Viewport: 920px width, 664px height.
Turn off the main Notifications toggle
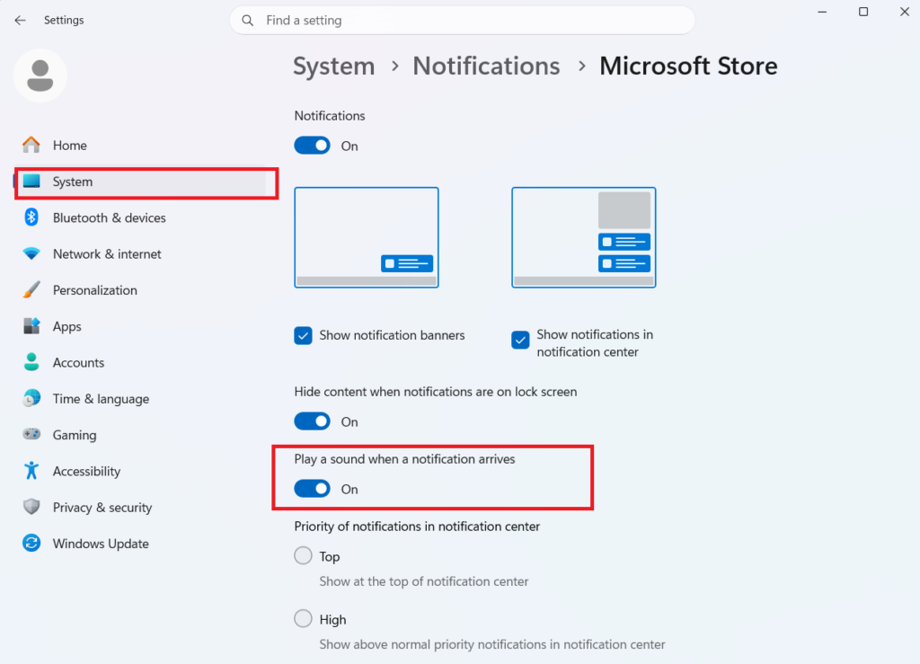312,146
